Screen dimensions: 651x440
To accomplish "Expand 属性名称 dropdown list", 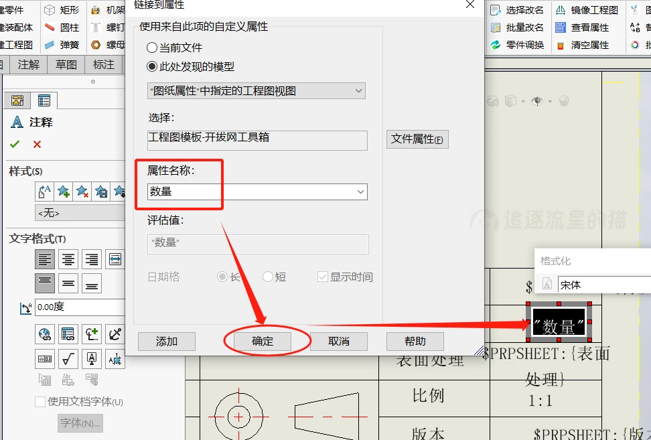I will [x=360, y=192].
